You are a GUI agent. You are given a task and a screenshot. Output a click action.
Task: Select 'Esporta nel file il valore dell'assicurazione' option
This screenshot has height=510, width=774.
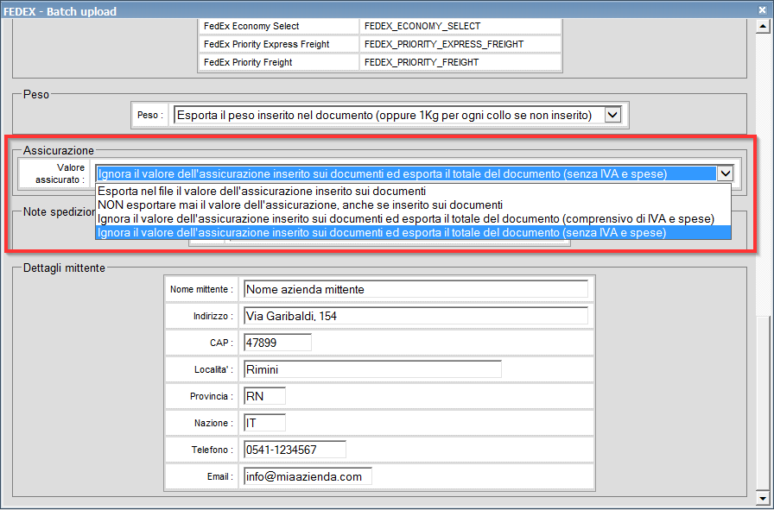413,191
